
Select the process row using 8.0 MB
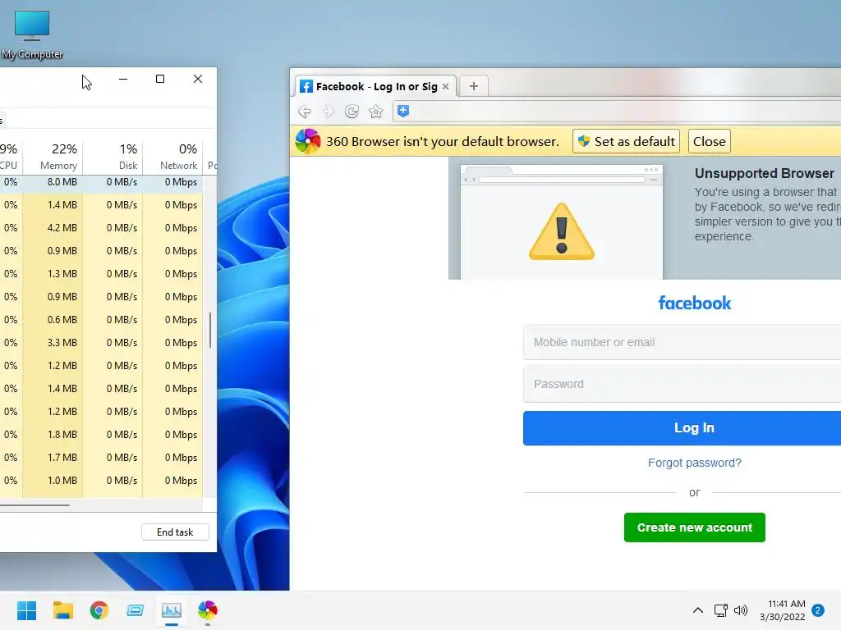point(101,182)
